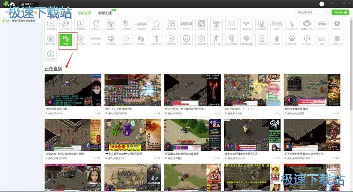Open the Diablo III category icon
The image size is (353, 192).
click(247, 40)
